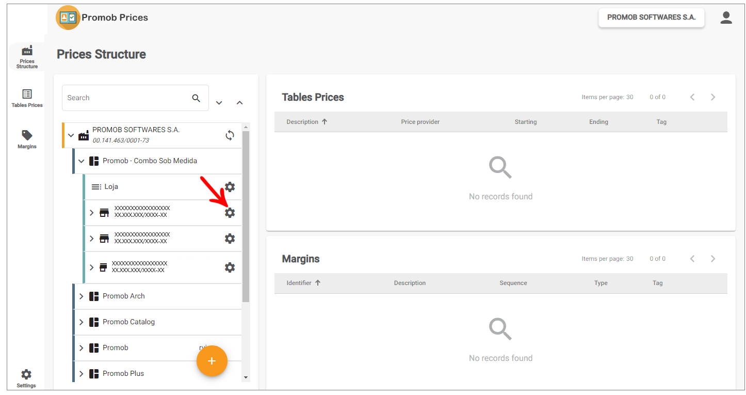Click Sequence column header in Margins

(513, 283)
